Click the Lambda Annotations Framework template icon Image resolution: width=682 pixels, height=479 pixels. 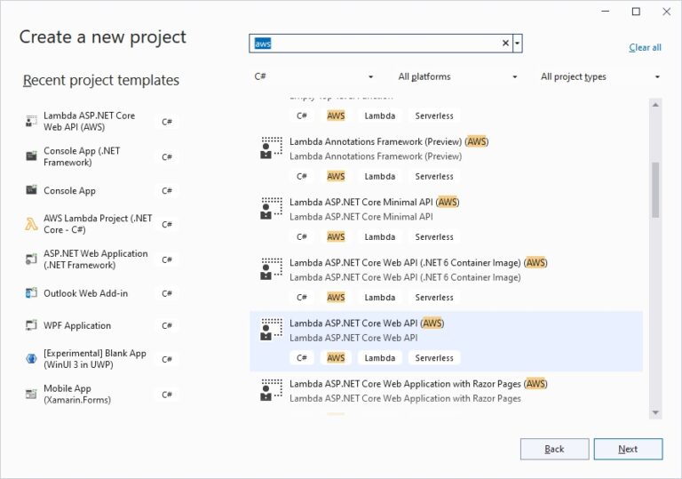(271, 148)
